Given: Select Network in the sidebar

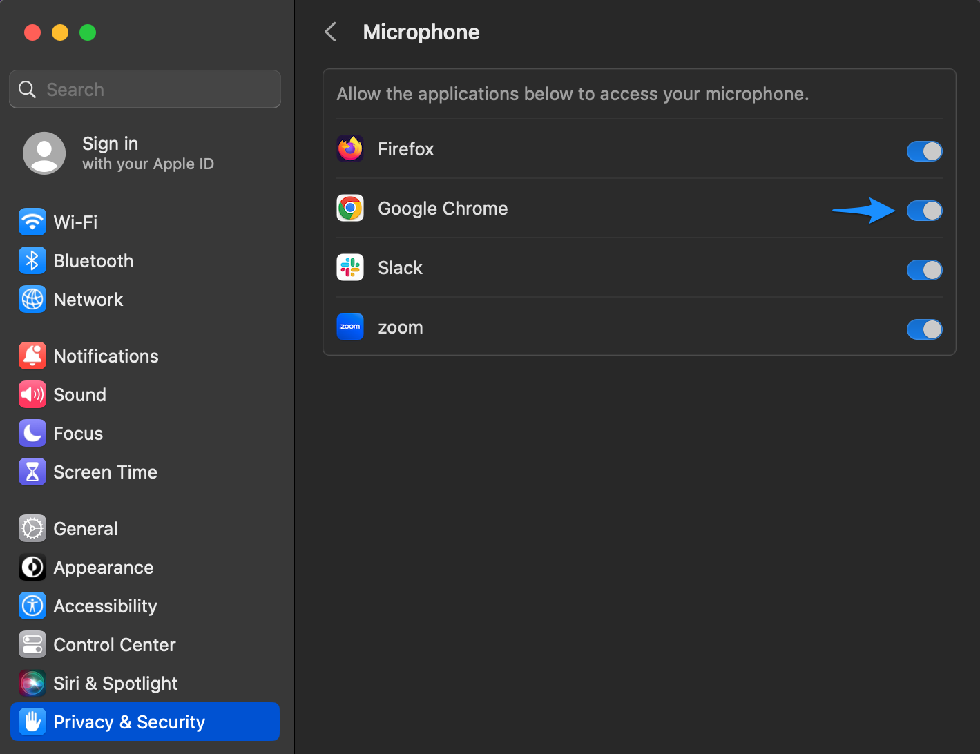Looking at the screenshot, I should tap(88, 300).
